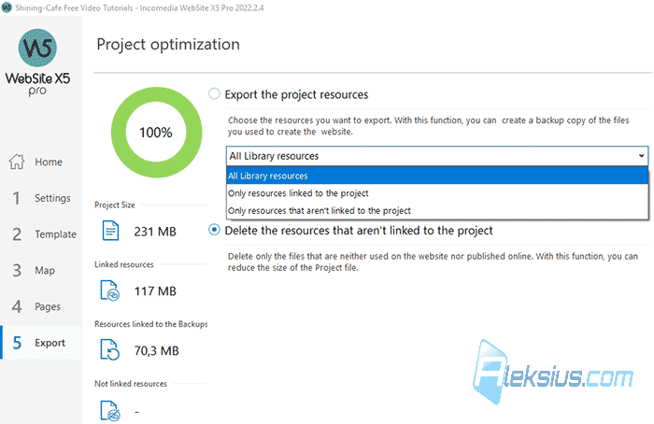The height and width of the screenshot is (424, 654).
Task: Click Resources linked to the Backups label
Action: click(x=151, y=324)
